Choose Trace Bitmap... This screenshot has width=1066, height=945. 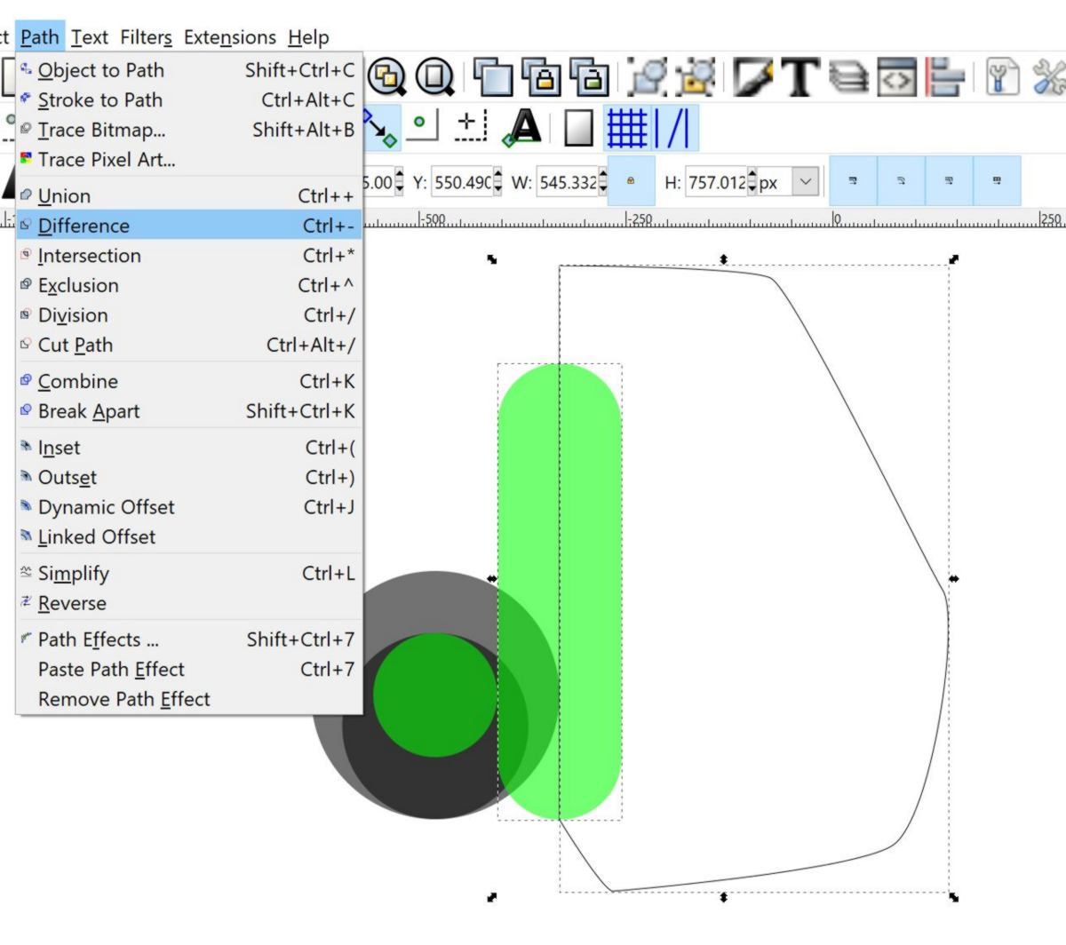point(189,130)
